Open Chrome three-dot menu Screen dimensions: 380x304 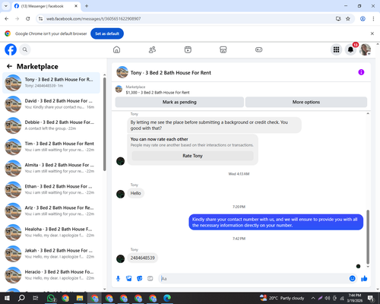click(373, 19)
